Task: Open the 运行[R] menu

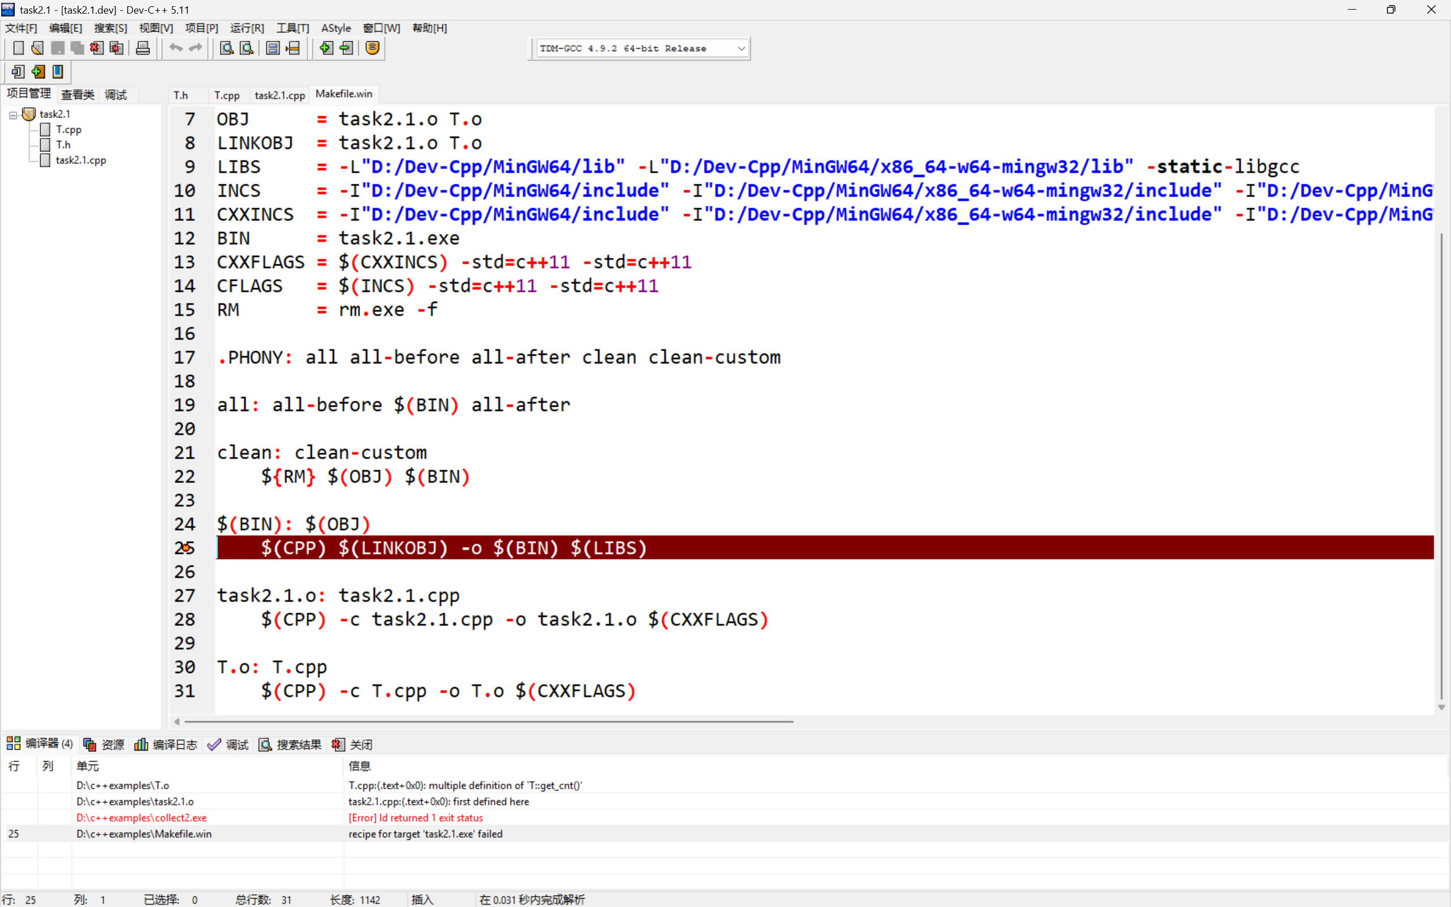Action: pos(247,28)
